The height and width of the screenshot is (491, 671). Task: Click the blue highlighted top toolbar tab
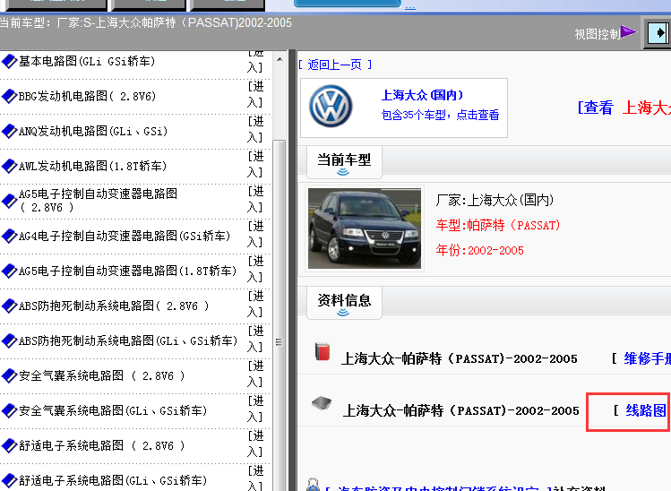347,4
